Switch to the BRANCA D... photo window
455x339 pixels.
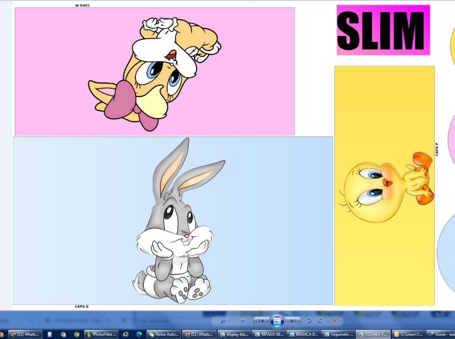(x=304, y=334)
